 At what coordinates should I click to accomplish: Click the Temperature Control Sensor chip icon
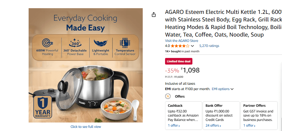(x=125, y=43)
